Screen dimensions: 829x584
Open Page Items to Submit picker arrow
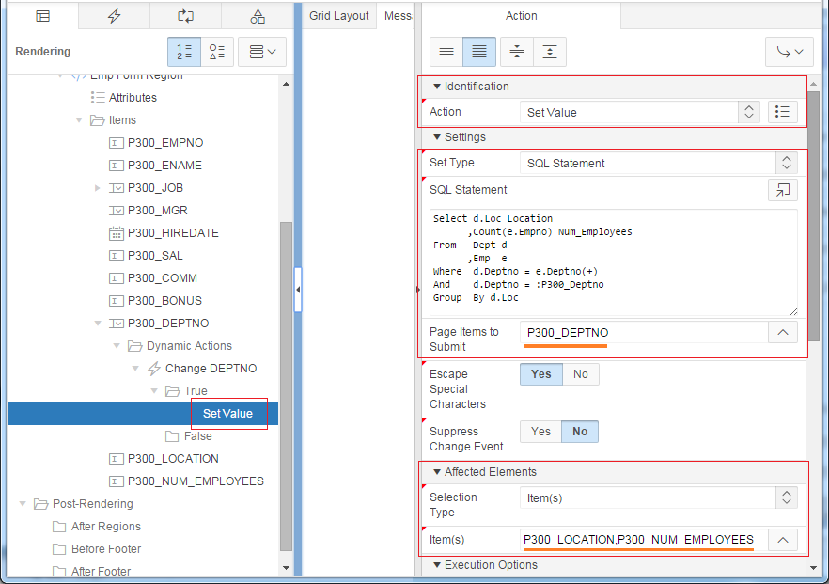tap(783, 332)
